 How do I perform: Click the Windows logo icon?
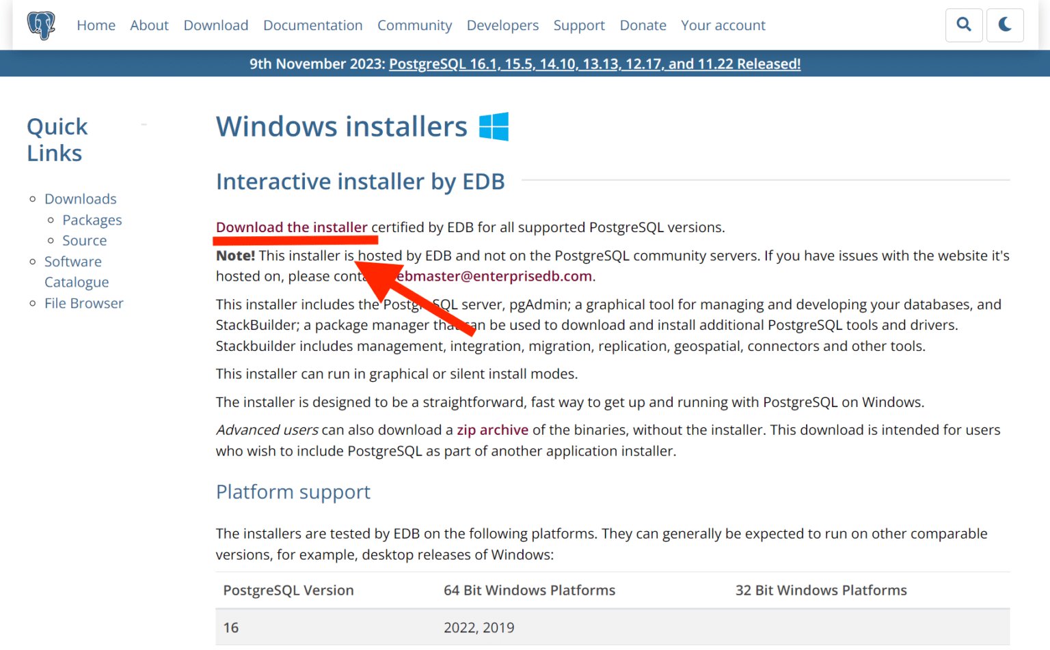point(494,127)
